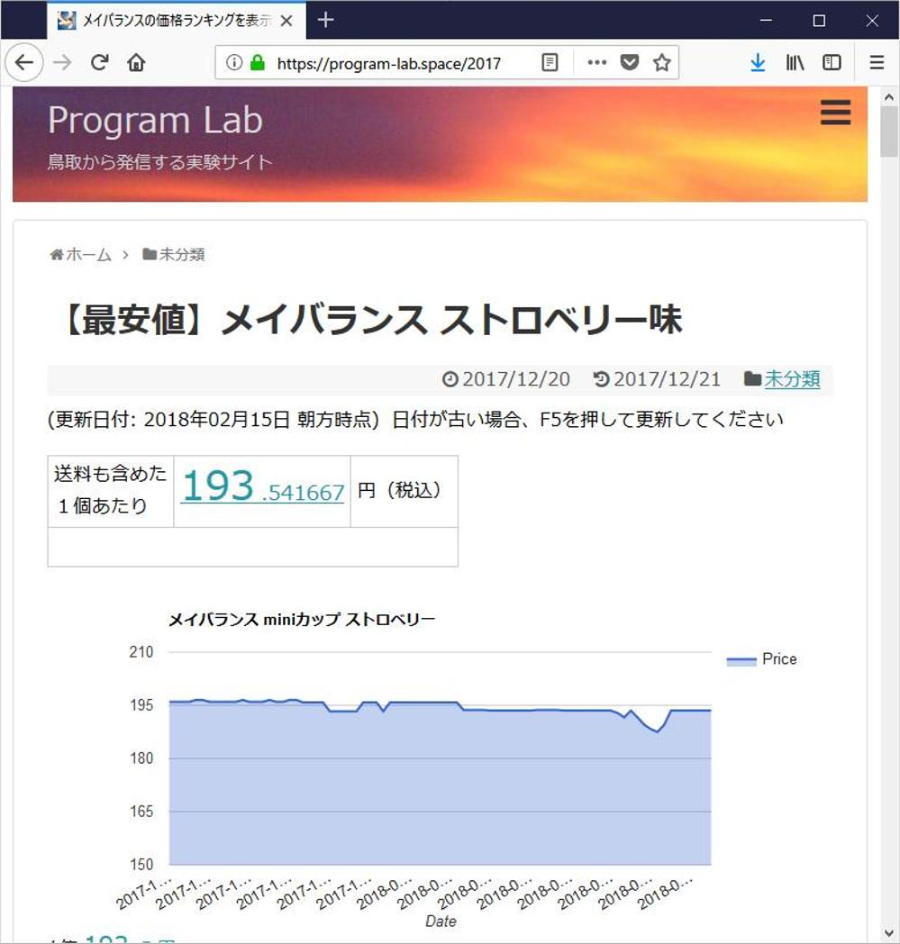Go back to the previous page
This screenshot has width=900, height=944.
pos(24,62)
